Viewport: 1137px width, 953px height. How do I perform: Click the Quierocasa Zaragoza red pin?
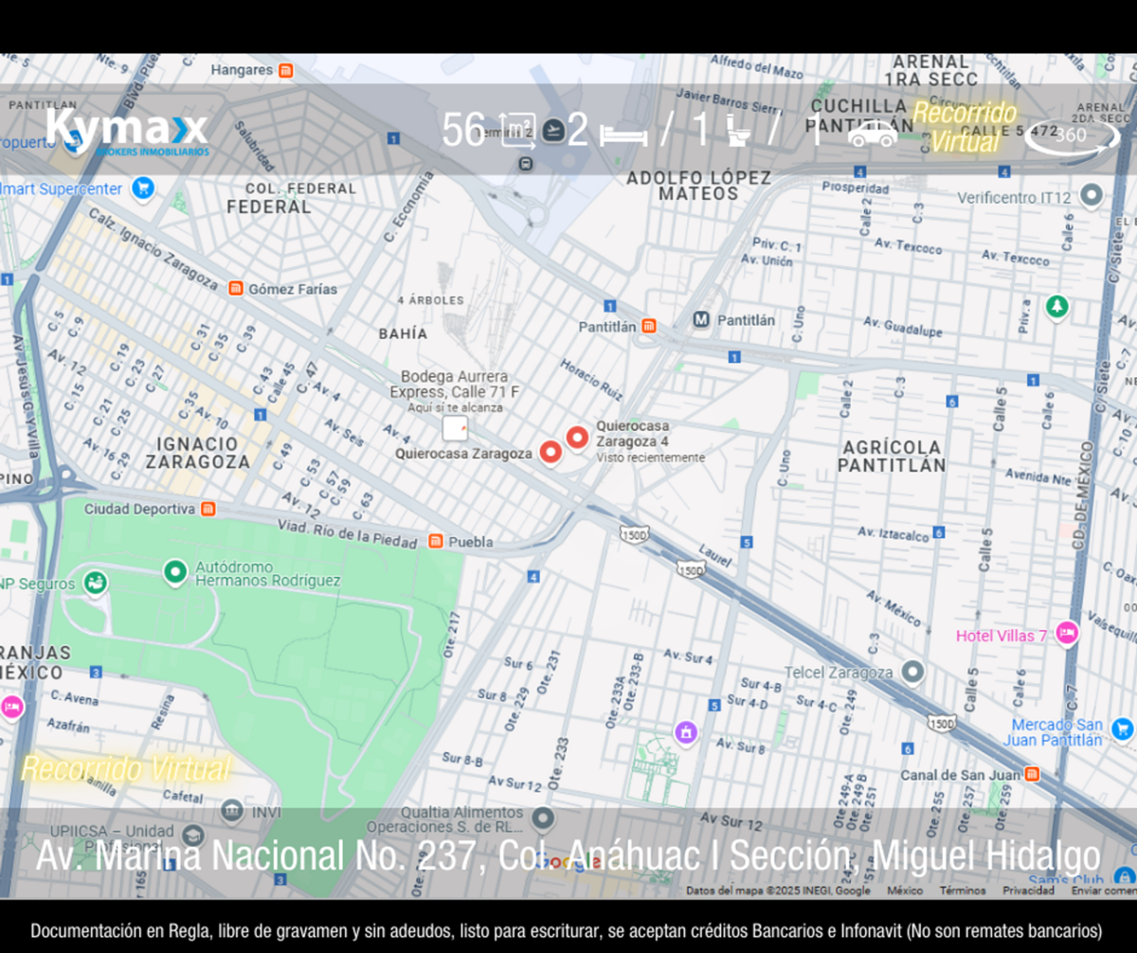point(550,452)
